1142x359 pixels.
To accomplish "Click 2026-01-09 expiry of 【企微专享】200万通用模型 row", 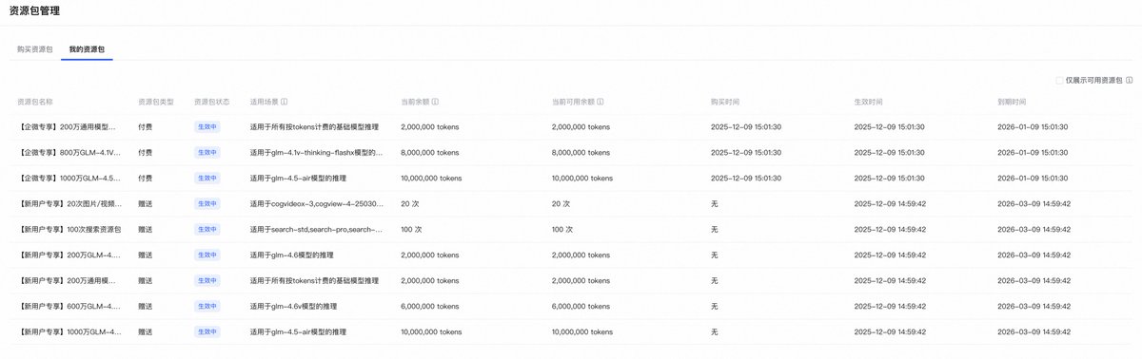I will tap(1033, 126).
